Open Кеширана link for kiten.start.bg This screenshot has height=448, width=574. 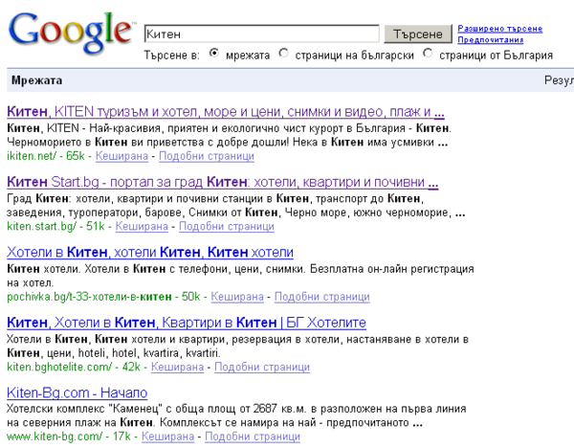(x=142, y=226)
